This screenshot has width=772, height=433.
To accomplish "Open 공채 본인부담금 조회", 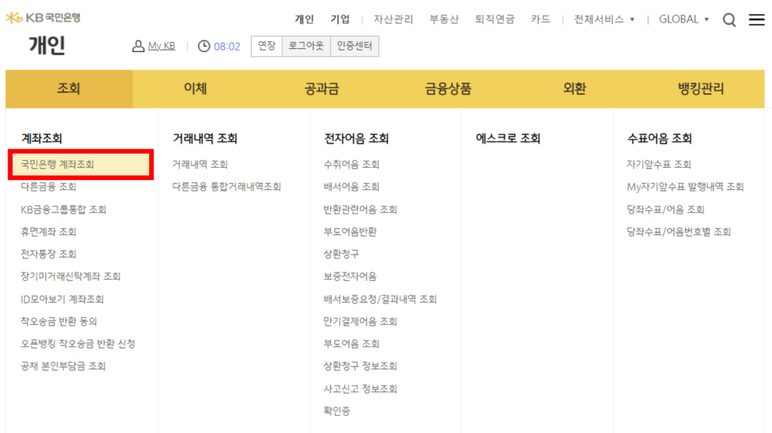I will tap(63, 365).
